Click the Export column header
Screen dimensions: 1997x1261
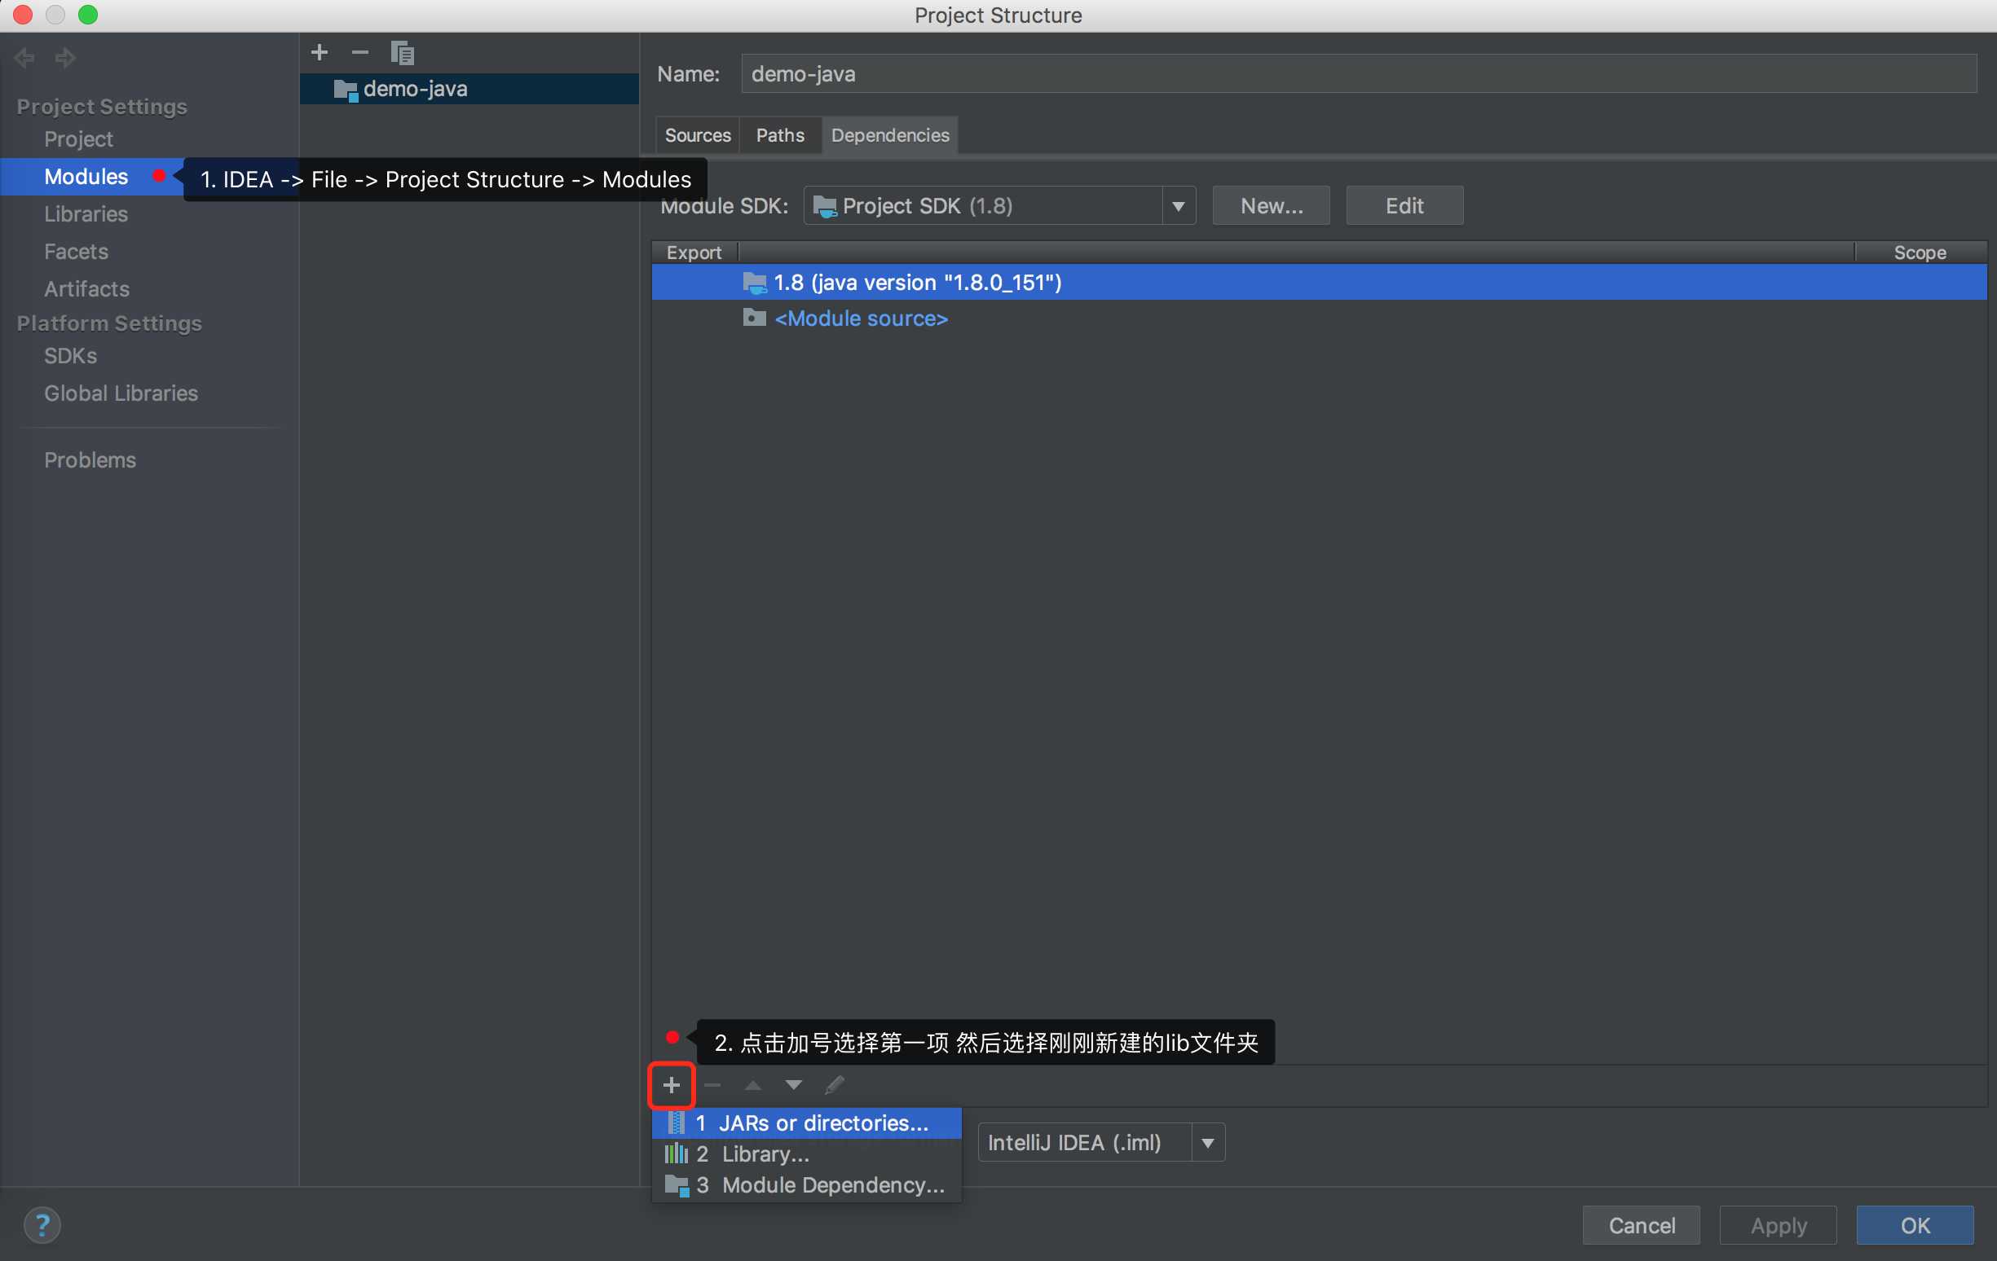[x=694, y=253]
